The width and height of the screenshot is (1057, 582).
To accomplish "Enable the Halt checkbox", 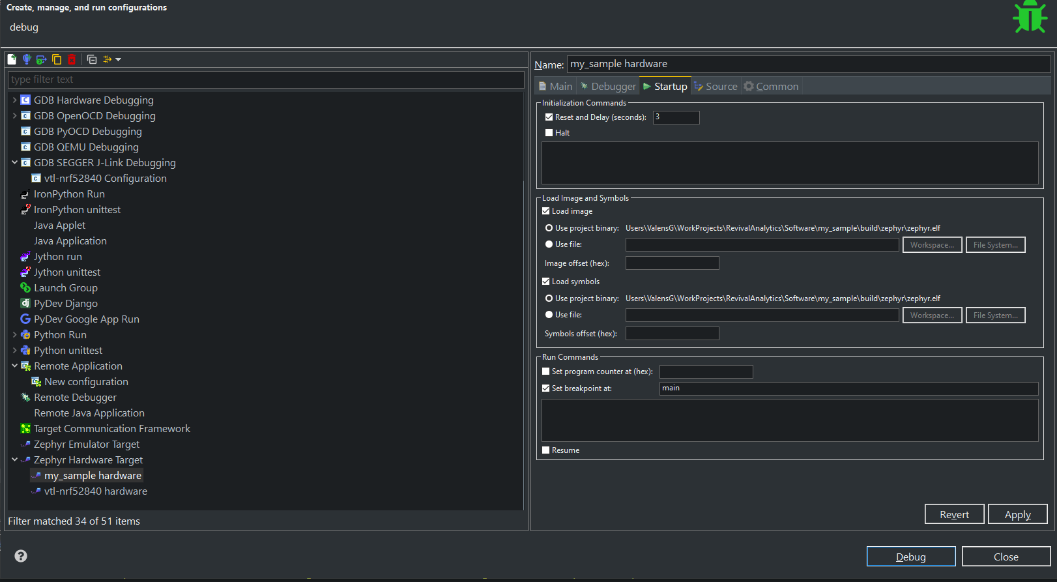I will coord(549,133).
